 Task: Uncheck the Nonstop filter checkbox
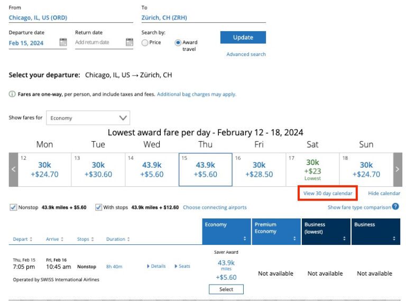pyautogui.click(x=13, y=207)
